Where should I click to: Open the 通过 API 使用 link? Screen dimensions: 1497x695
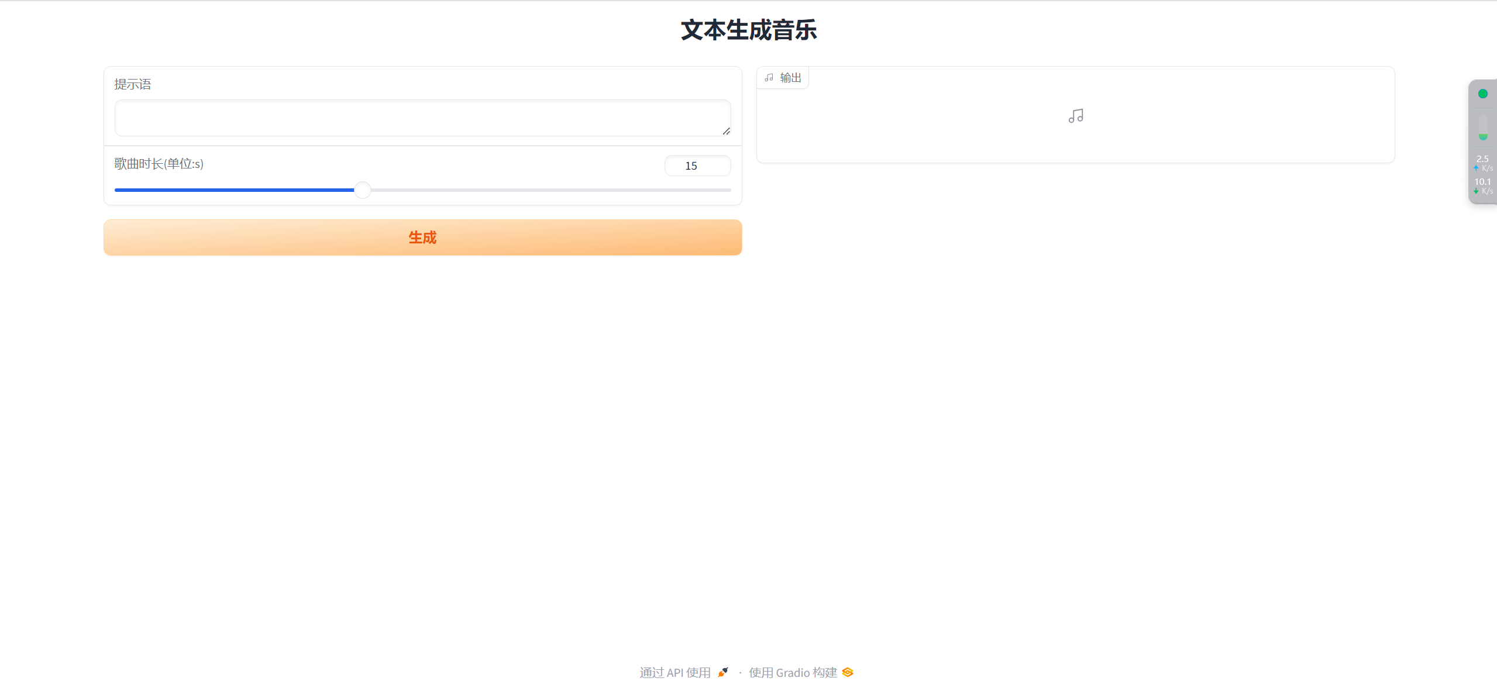point(675,673)
